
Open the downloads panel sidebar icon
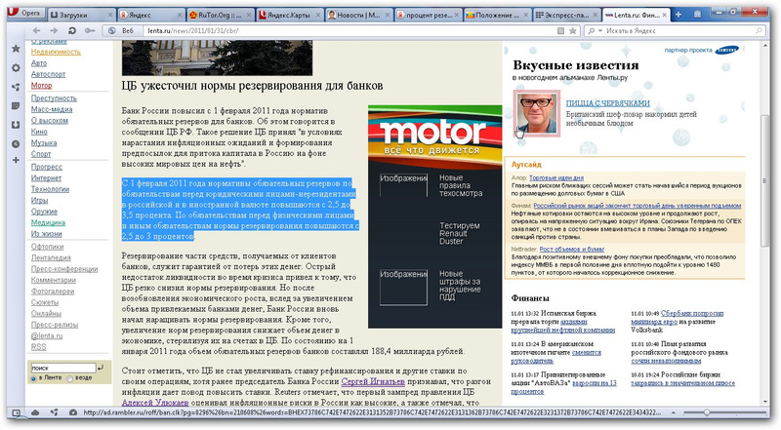coord(14,124)
